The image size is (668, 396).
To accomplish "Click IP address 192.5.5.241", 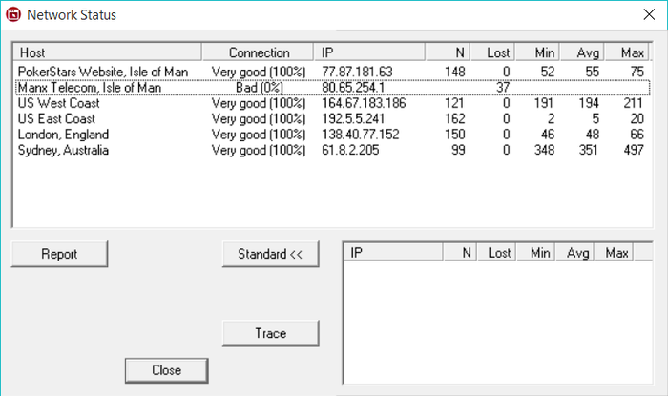I will [353, 118].
